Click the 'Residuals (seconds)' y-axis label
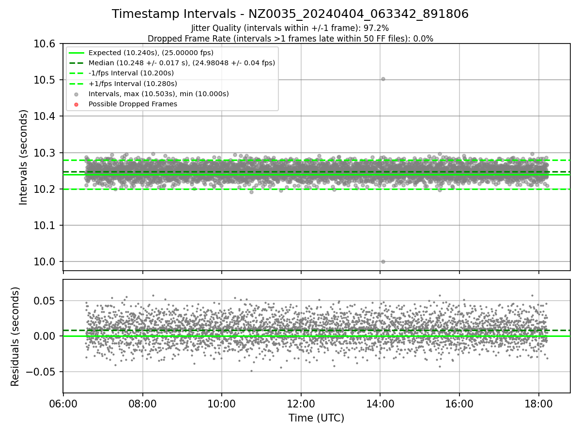This screenshot has width=581, height=435. [15, 336]
